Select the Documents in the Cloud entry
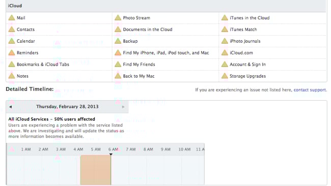 148,29
